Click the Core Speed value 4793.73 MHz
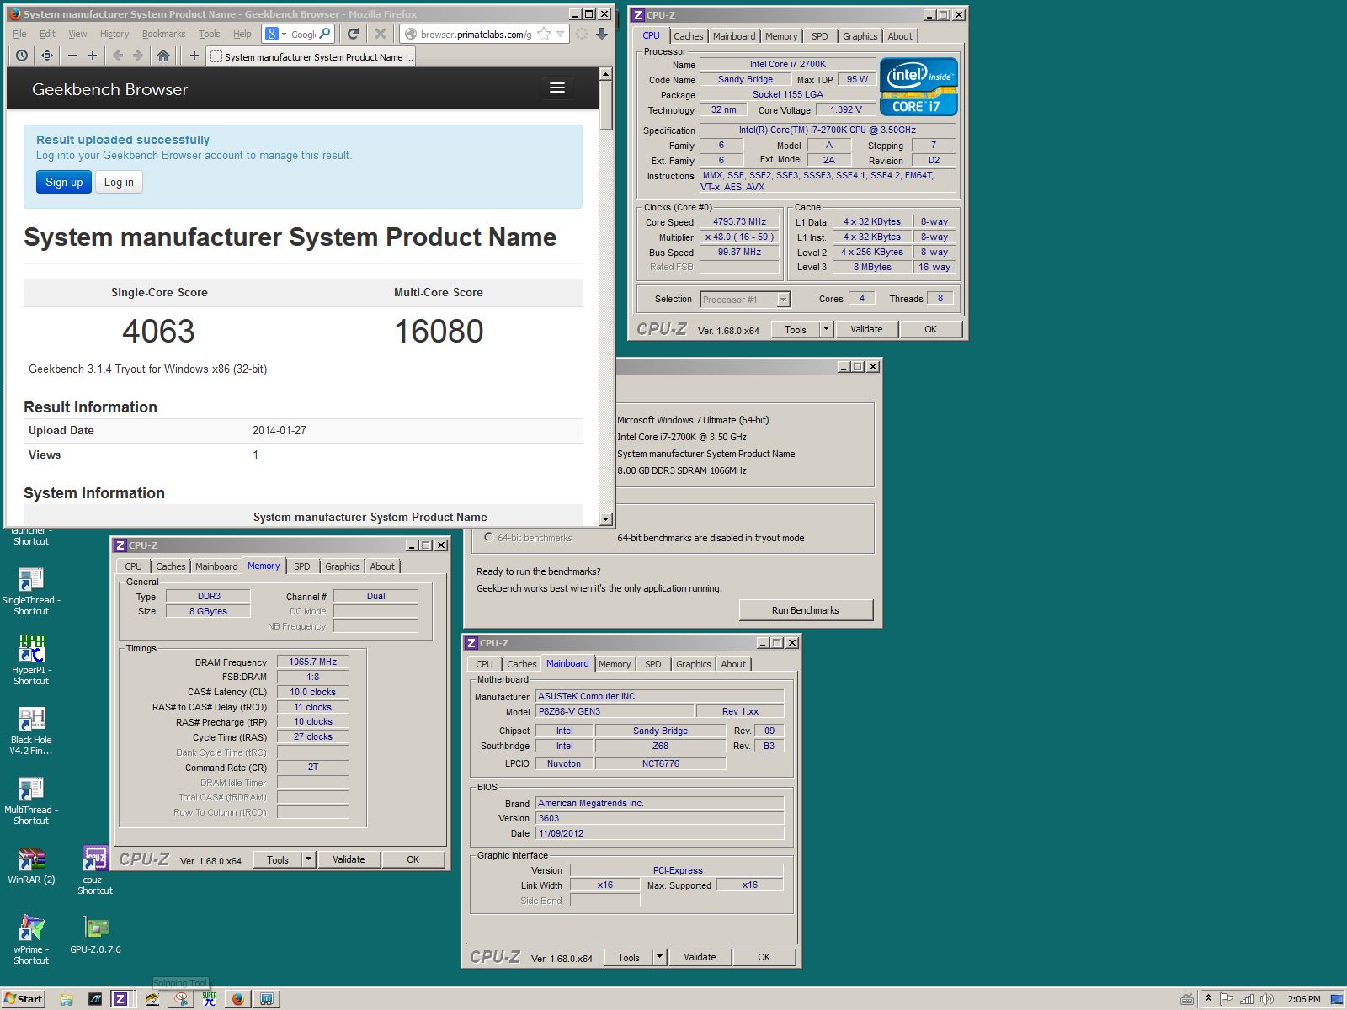The image size is (1347, 1010). point(739,221)
